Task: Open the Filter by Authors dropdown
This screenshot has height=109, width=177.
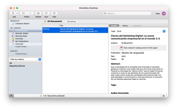Action: click(x=25, y=59)
